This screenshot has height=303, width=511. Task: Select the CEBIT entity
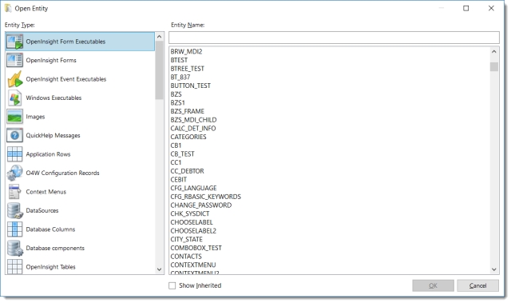[x=179, y=180]
